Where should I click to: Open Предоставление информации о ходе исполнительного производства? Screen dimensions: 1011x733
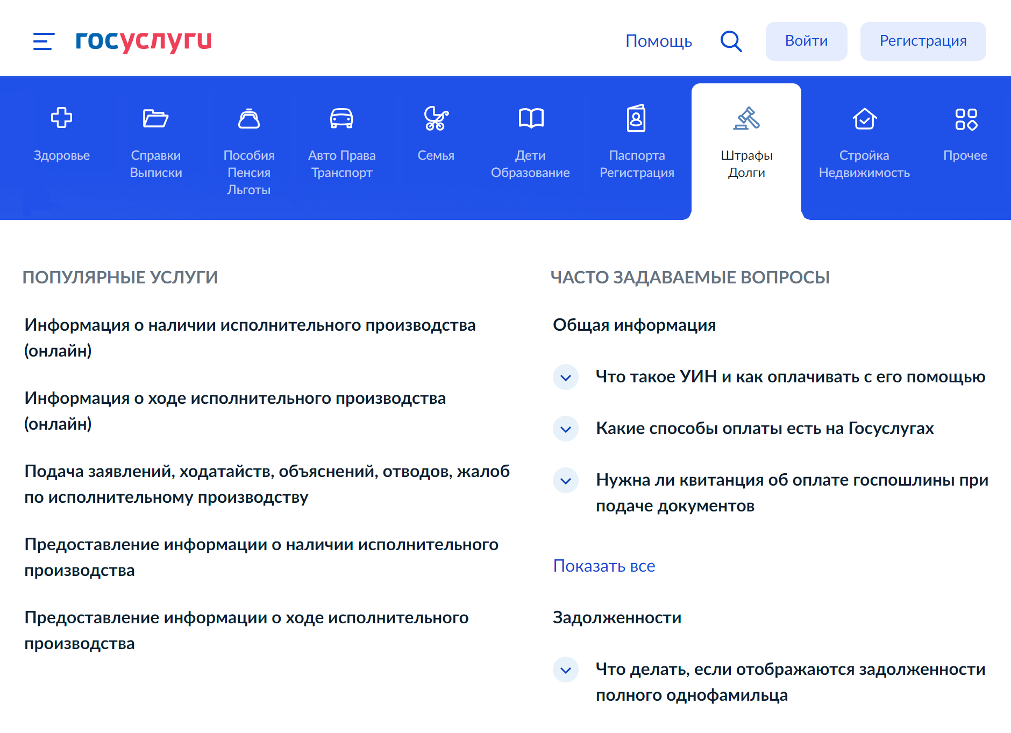tap(246, 630)
